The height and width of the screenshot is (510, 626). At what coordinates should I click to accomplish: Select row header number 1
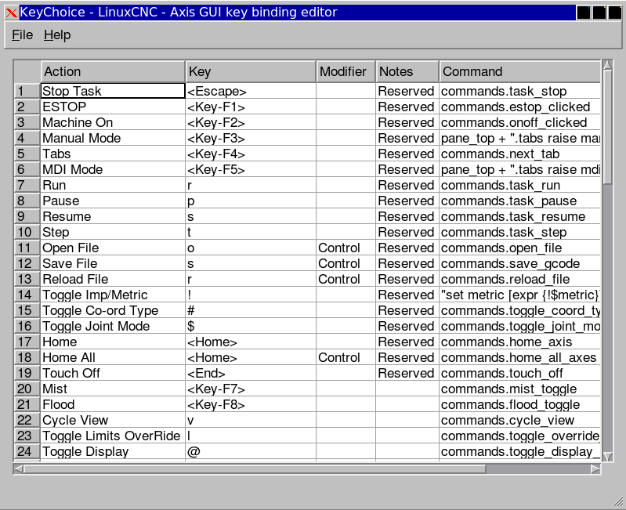tap(27, 91)
